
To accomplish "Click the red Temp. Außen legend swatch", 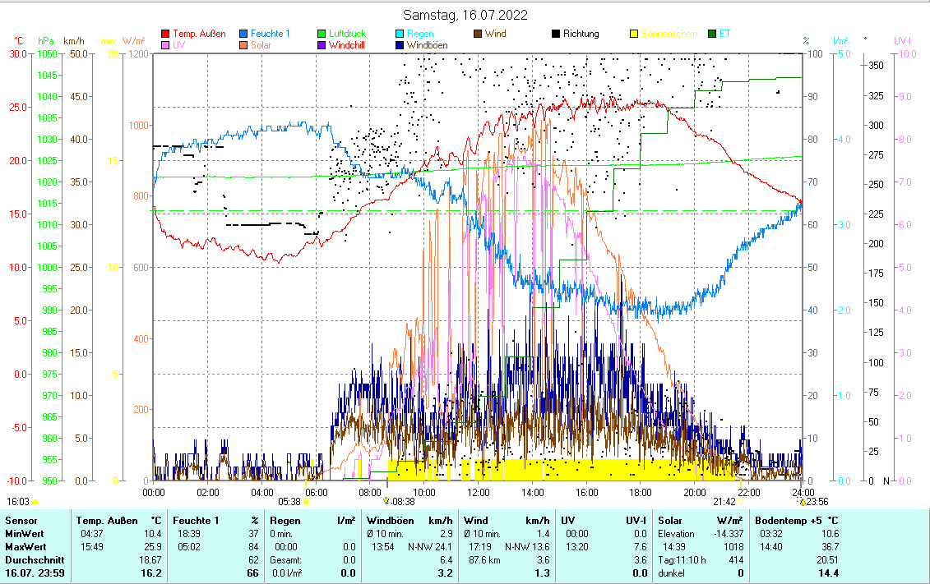I will (x=165, y=34).
